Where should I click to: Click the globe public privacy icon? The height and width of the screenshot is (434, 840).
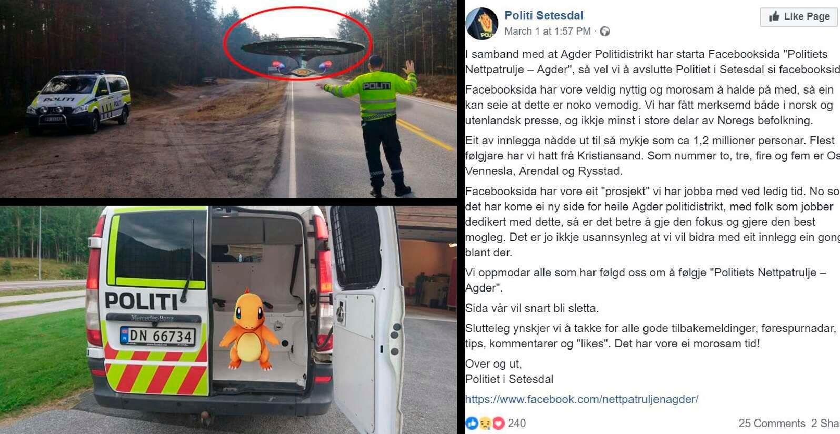(605, 32)
